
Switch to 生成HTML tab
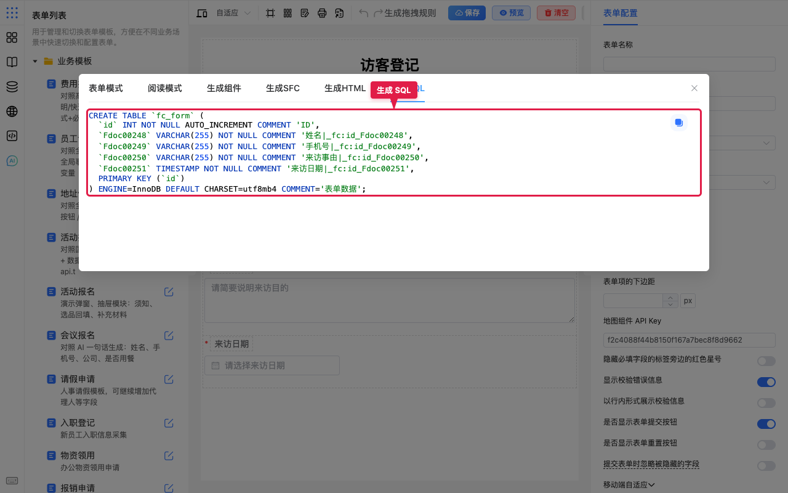pyautogui.click(x=345, y=88)
